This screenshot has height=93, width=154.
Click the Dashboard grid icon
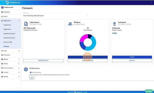coord(2,12)
